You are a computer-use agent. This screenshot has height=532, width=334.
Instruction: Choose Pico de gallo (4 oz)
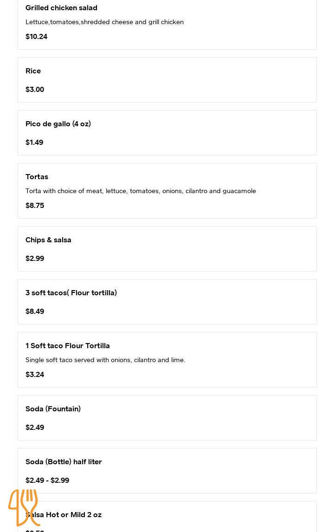point(58,124)
